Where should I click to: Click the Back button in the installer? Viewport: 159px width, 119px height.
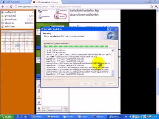85,84
